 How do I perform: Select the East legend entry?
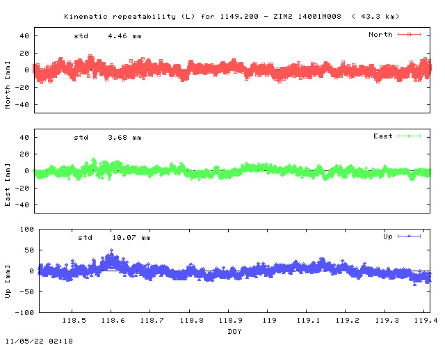point(397,136)
